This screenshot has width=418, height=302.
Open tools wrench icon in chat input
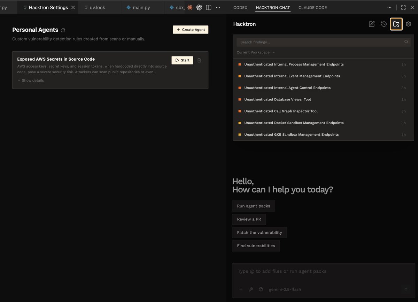click(x=251, y=289)
